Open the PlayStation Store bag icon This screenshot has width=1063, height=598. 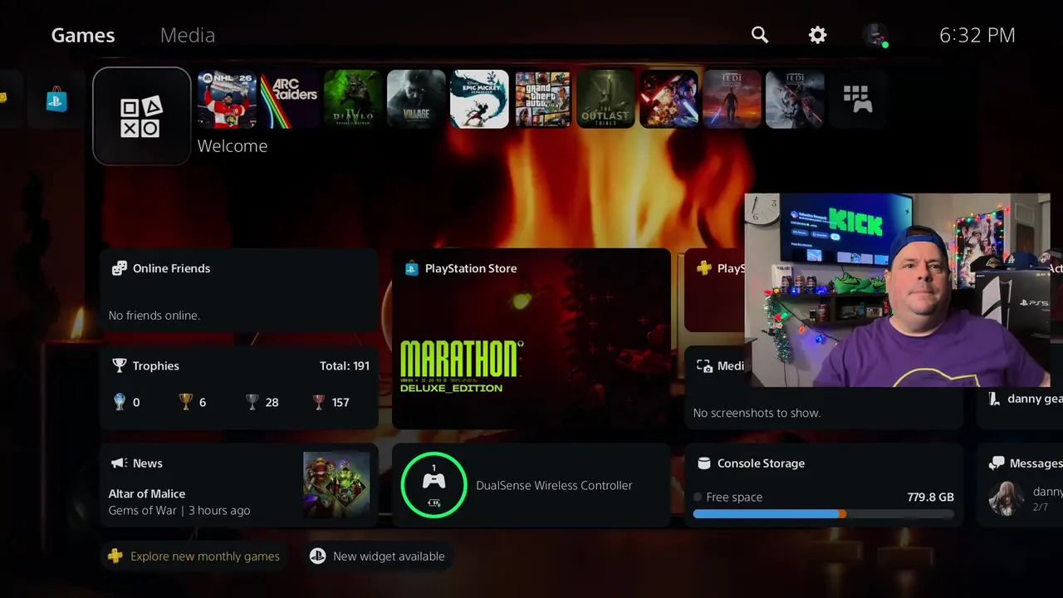56,100
